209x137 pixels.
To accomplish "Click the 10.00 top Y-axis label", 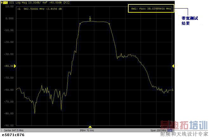I will (9, 6).
